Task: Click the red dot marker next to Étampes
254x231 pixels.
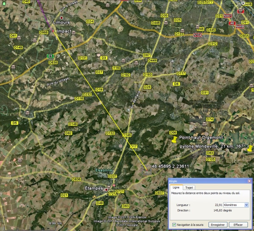Action: click(x=106, y=190)
